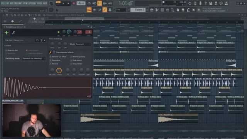Open the Browser view icon
Screen dimensions: 247x139
(173, 10)
